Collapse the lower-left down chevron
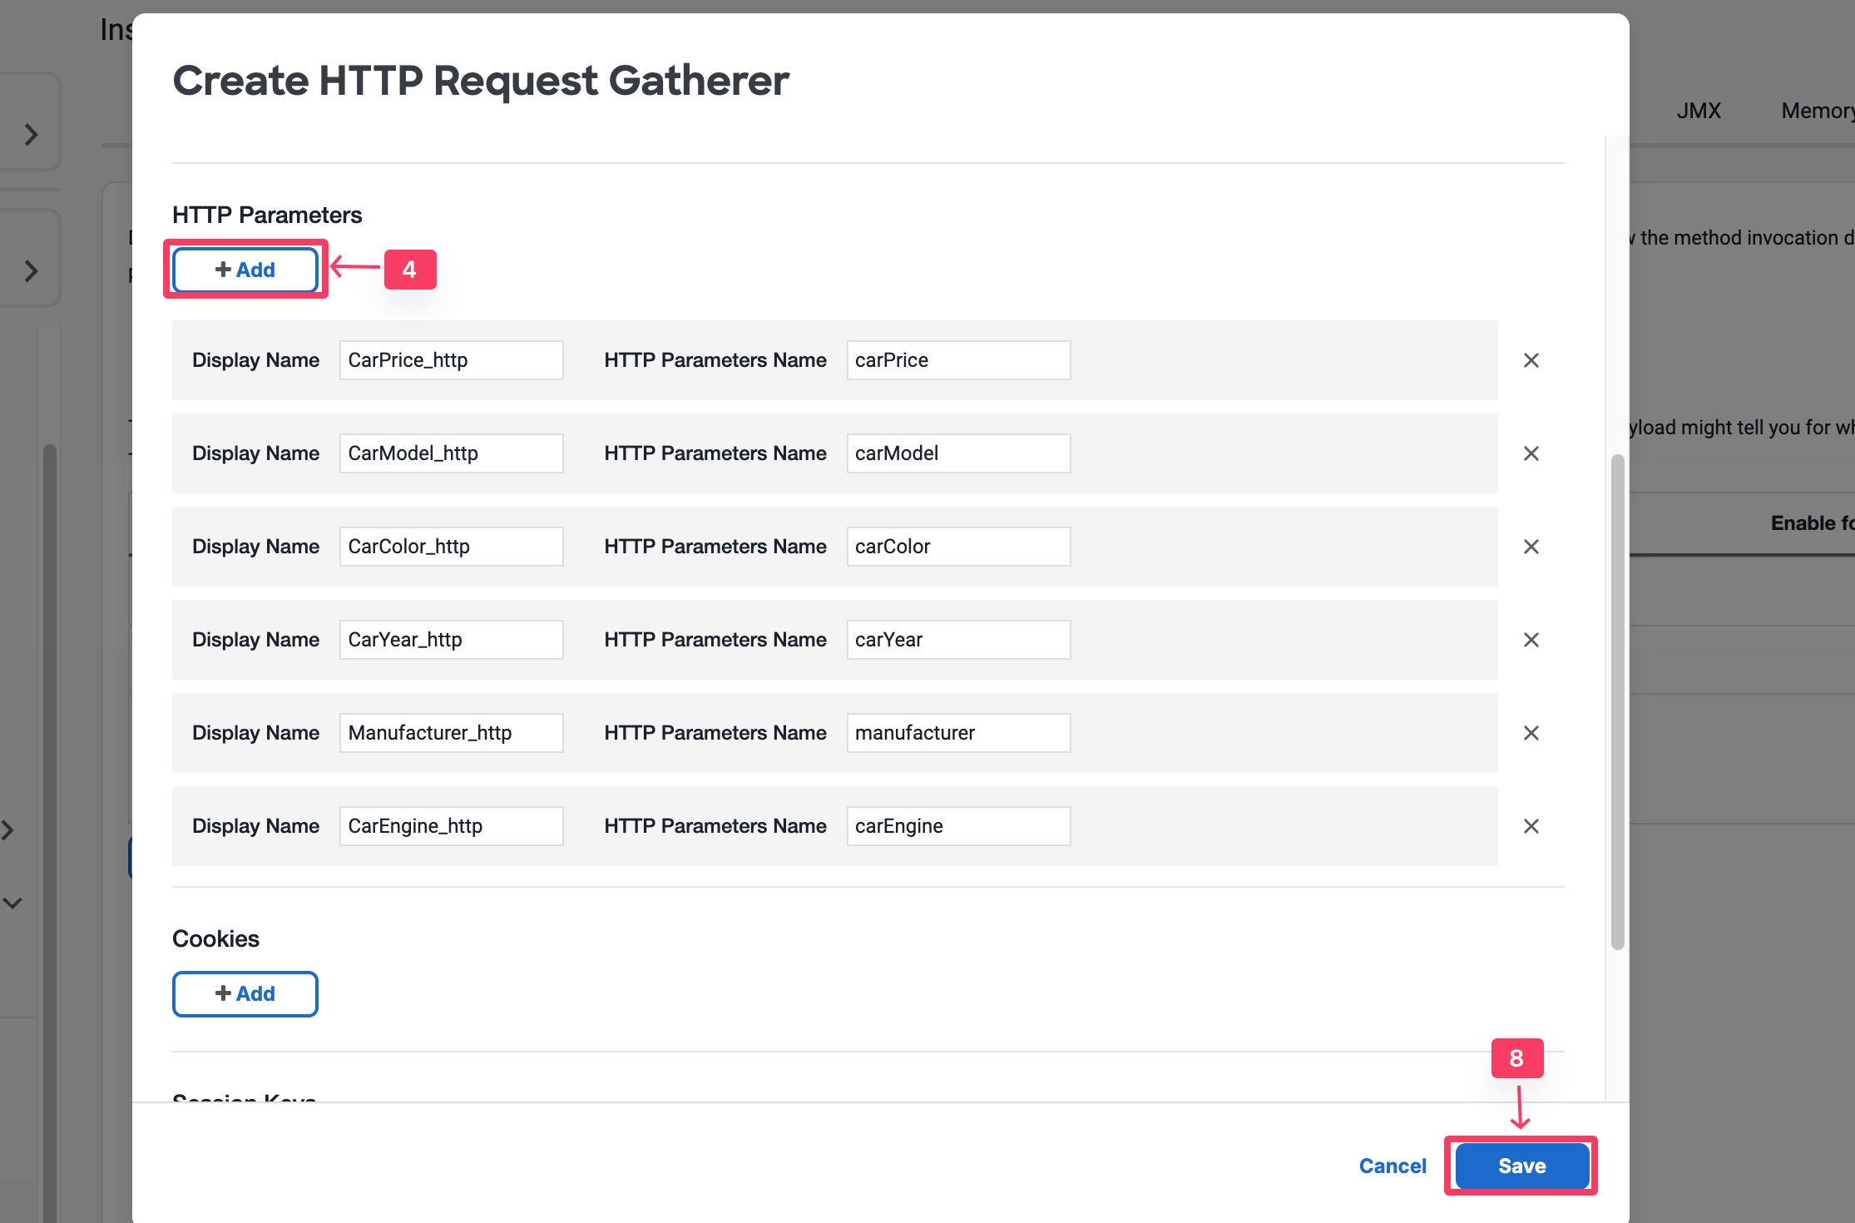 click(12, 903)
